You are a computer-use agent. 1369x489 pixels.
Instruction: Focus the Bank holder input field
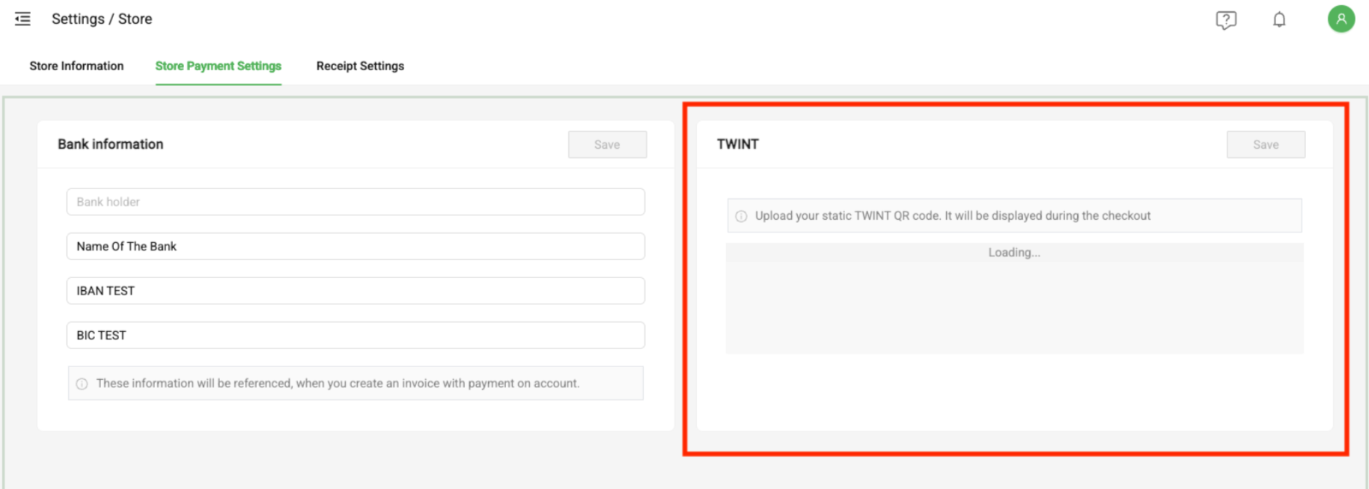[356, 202]
